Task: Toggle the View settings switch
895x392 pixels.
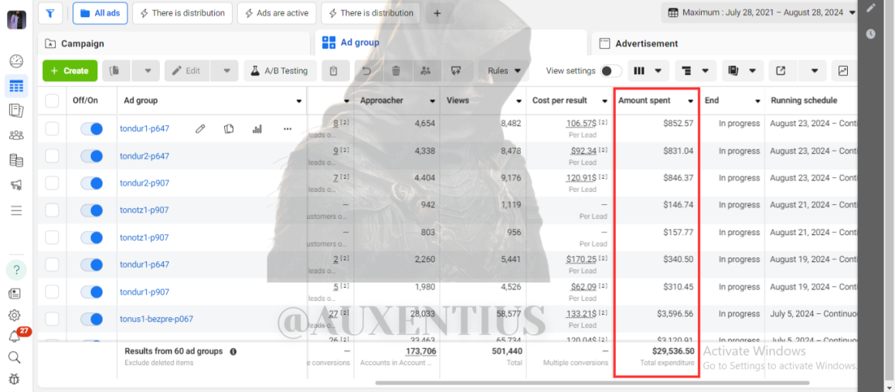Action: (611, 71)
